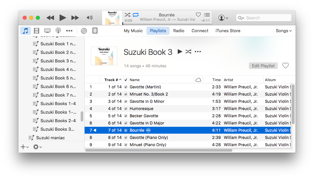Click the sidebar vertical scrollbar
The height and width of the screenshot is (179, 314).
82,117
